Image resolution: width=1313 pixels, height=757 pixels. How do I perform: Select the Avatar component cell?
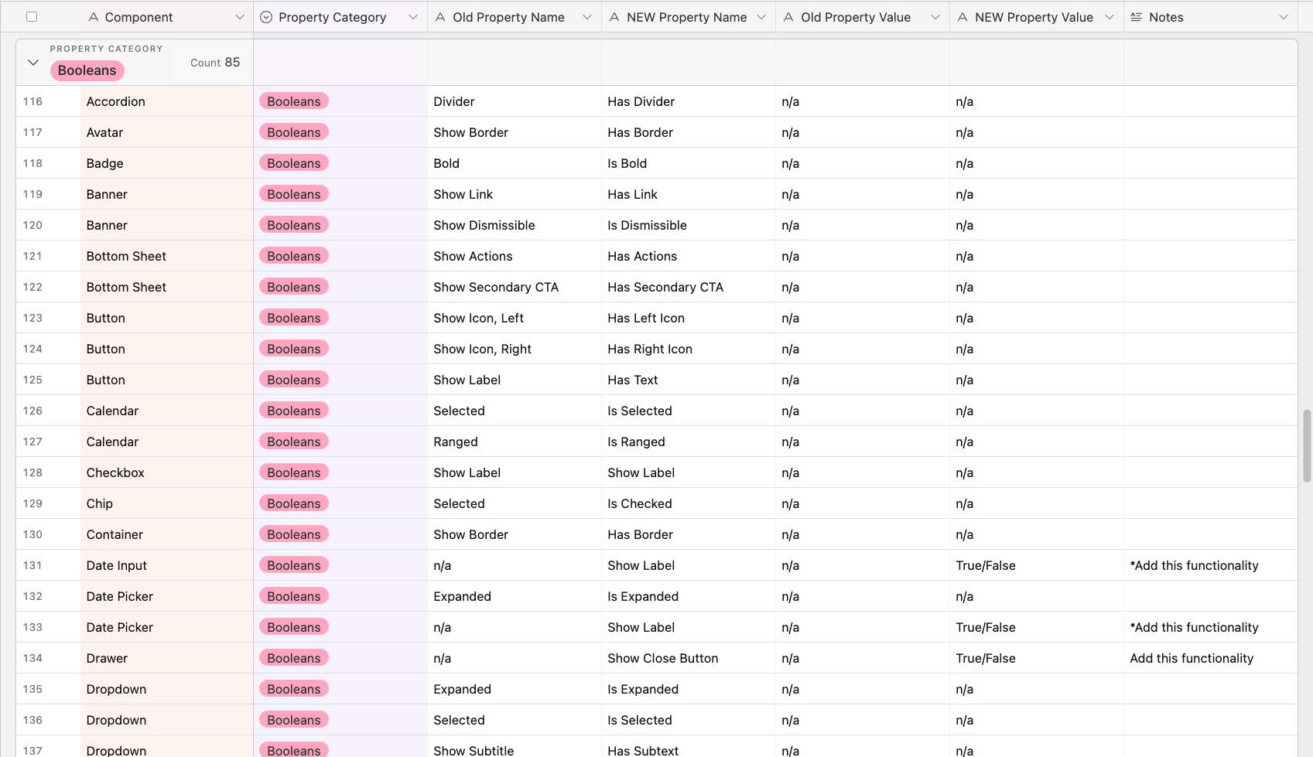click(166, 132)
